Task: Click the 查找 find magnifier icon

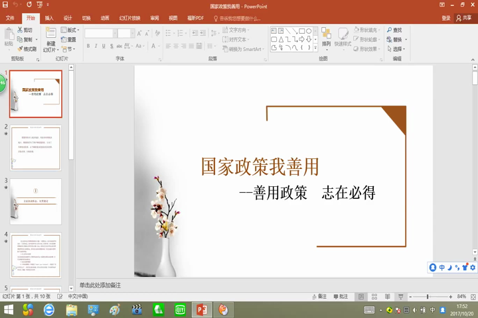Action: tap(394, 30)
